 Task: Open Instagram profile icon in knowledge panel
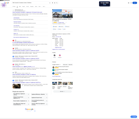pos(60,55)
